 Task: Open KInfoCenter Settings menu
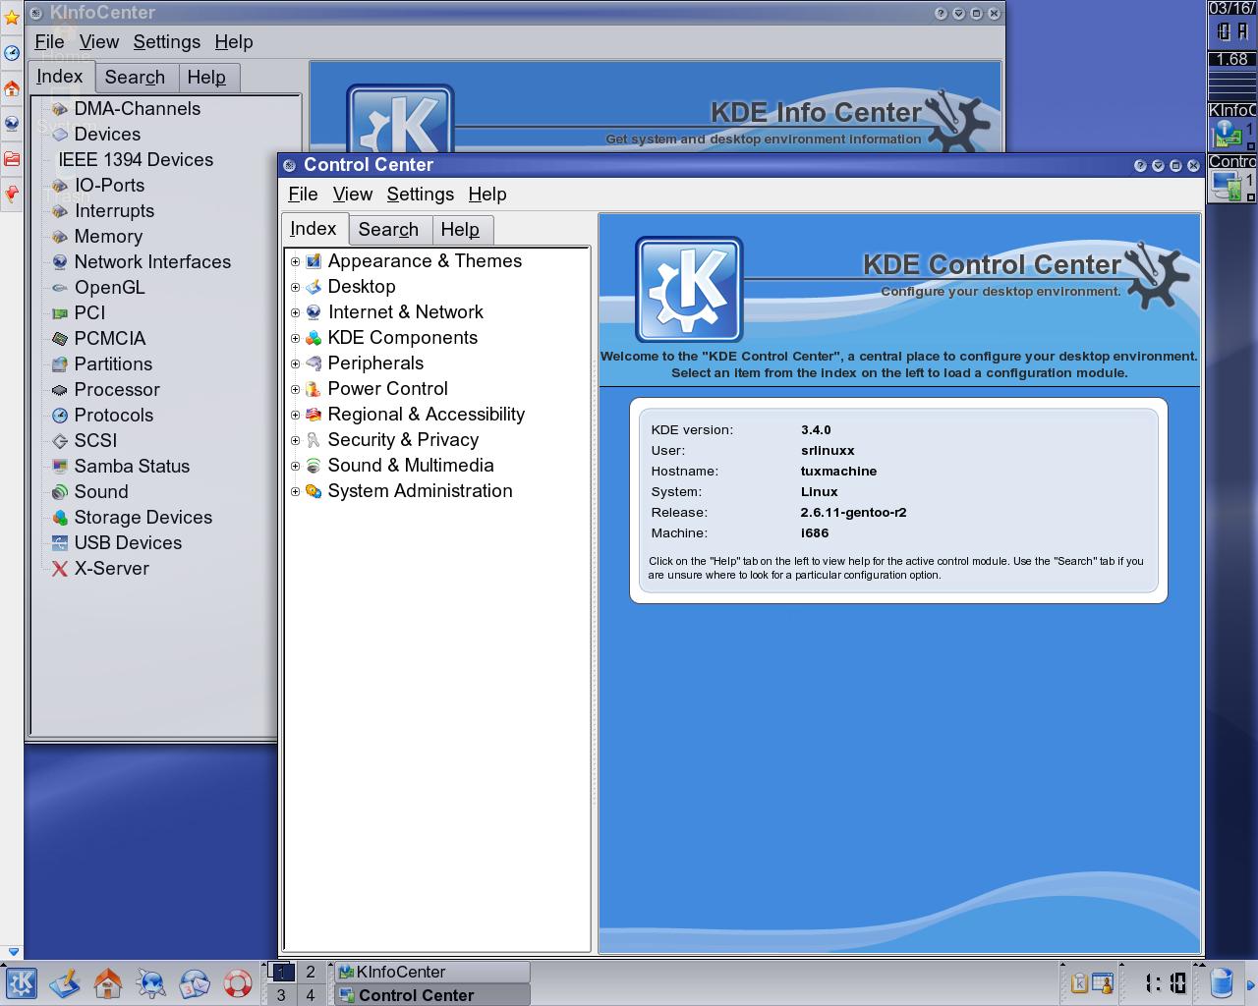[x=167, y=42]
